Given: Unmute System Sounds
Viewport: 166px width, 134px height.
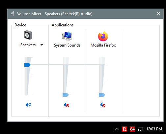Looking at the screenshot, I should tap(67, 105).
